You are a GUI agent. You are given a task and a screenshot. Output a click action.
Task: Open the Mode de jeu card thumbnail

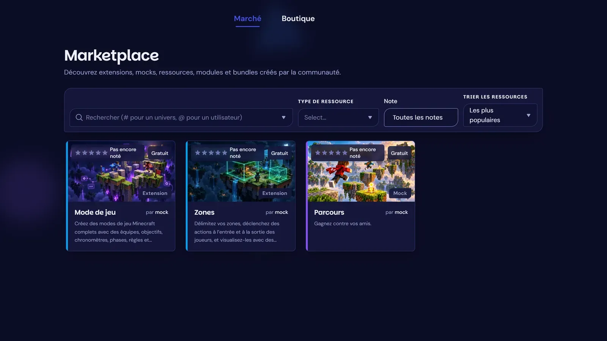[121, 171]
